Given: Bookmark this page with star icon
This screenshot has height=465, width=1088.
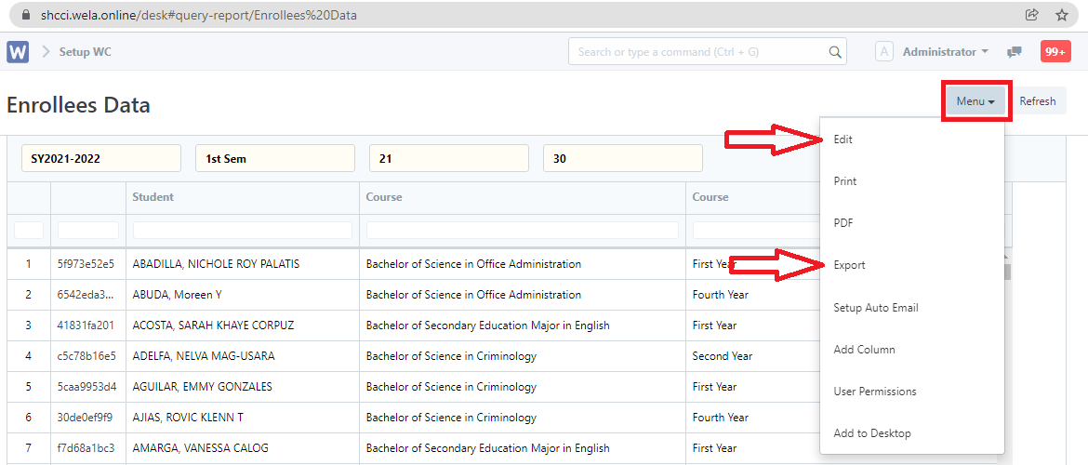Looking at the screenshot, I should [1061, 15].
